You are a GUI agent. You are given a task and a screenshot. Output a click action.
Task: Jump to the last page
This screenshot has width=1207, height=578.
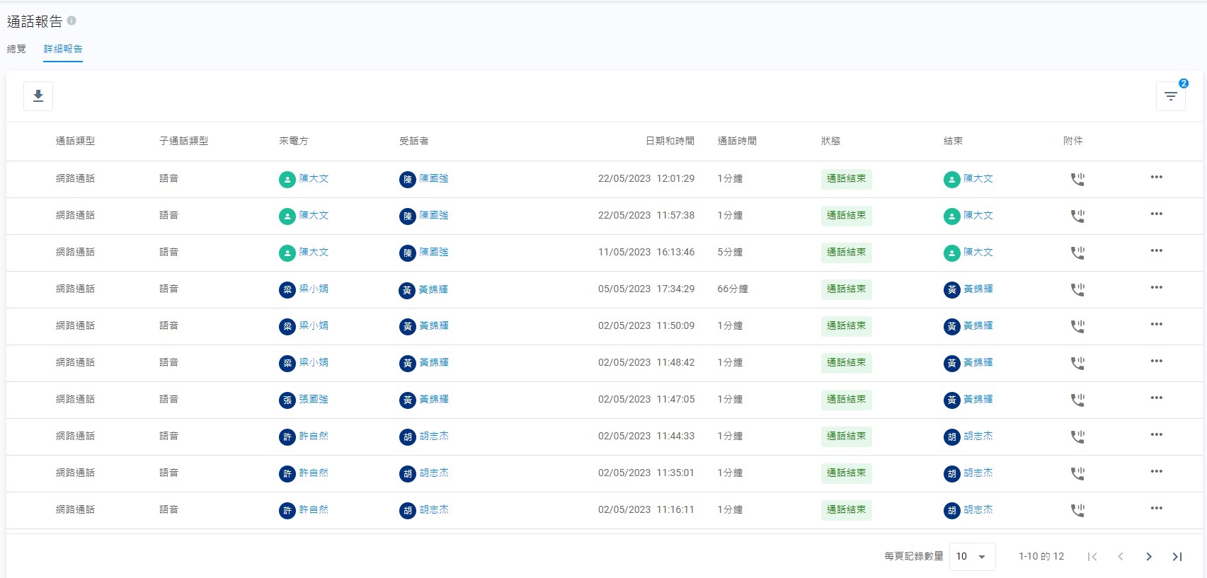click(1177, 557)
